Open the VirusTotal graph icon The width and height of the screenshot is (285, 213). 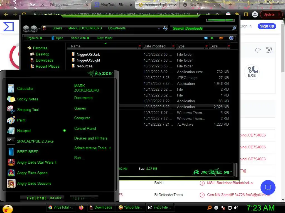[x=269, y=50]
